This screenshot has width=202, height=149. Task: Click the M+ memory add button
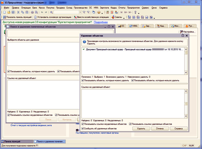click(x=126, y=12)
